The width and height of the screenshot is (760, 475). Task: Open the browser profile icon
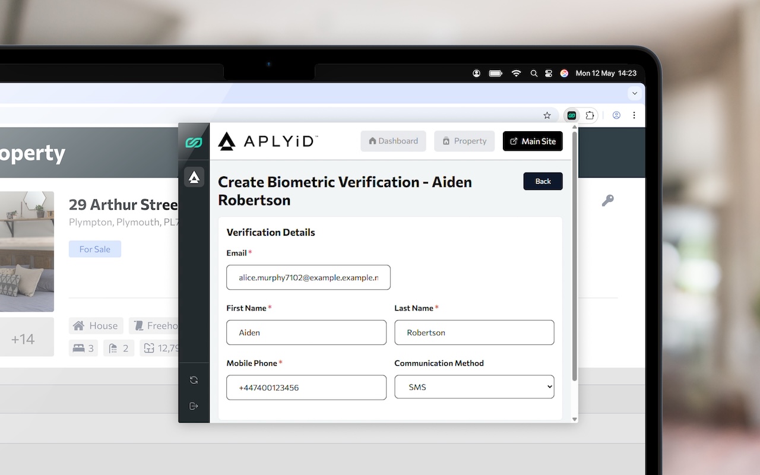[616, 115]
